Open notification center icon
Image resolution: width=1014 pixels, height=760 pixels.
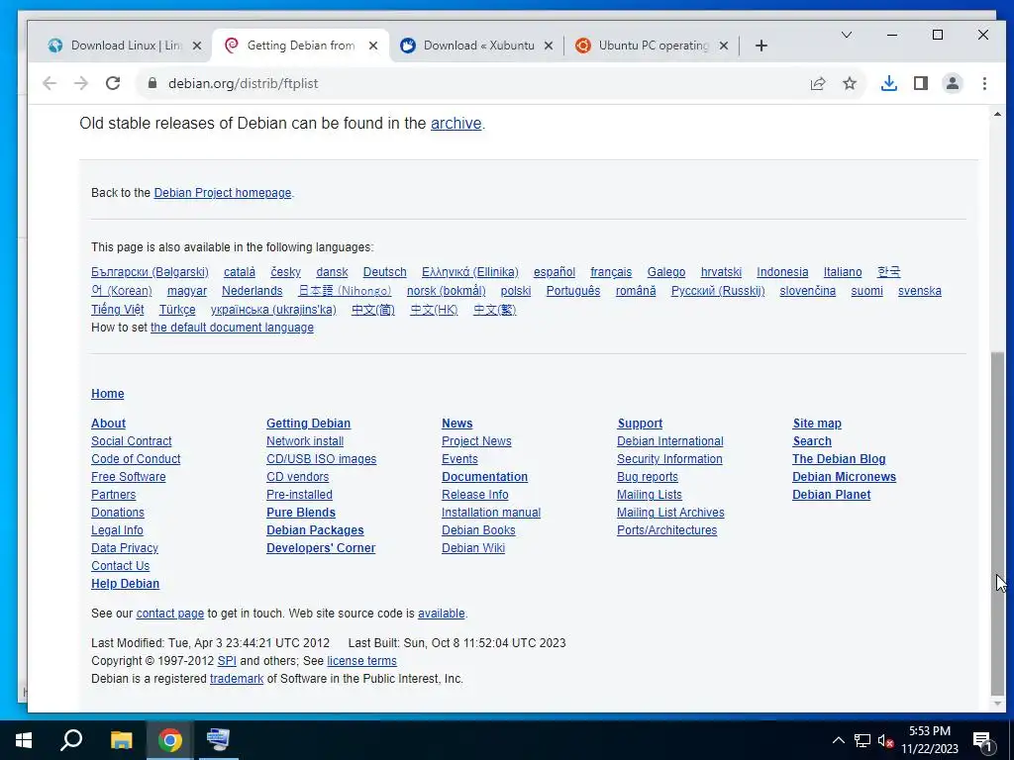982,740
